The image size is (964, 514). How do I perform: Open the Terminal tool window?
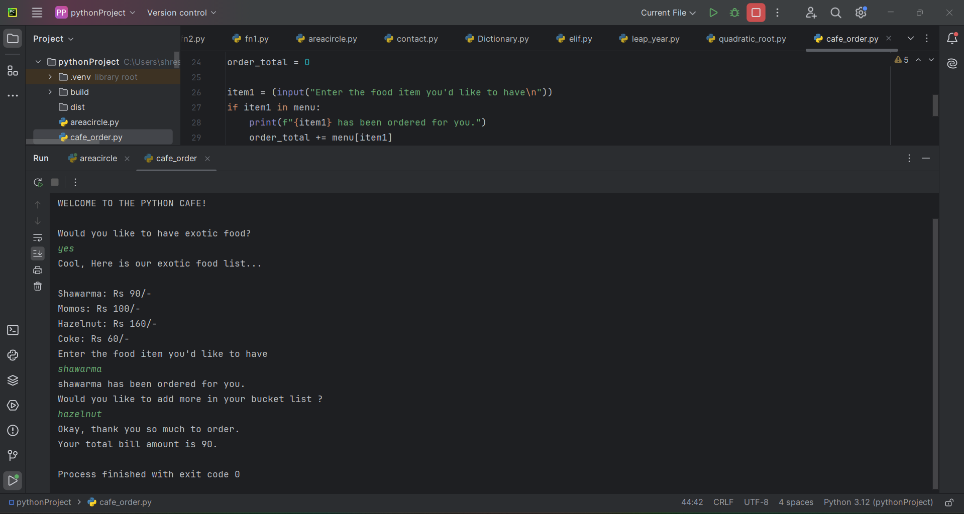13,330
